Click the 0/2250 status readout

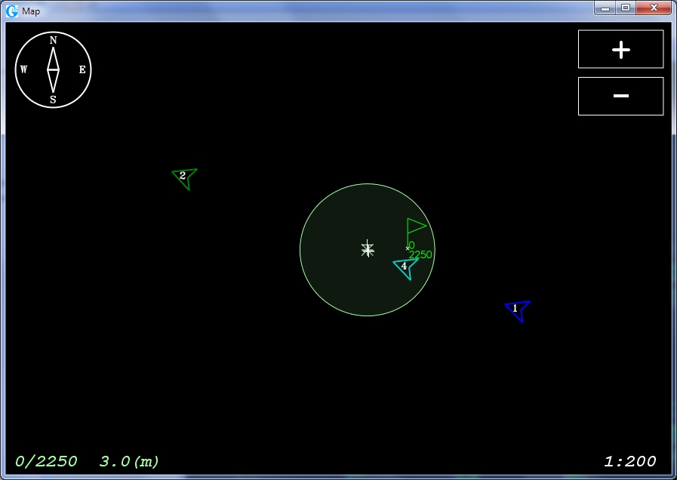point(46,461)
